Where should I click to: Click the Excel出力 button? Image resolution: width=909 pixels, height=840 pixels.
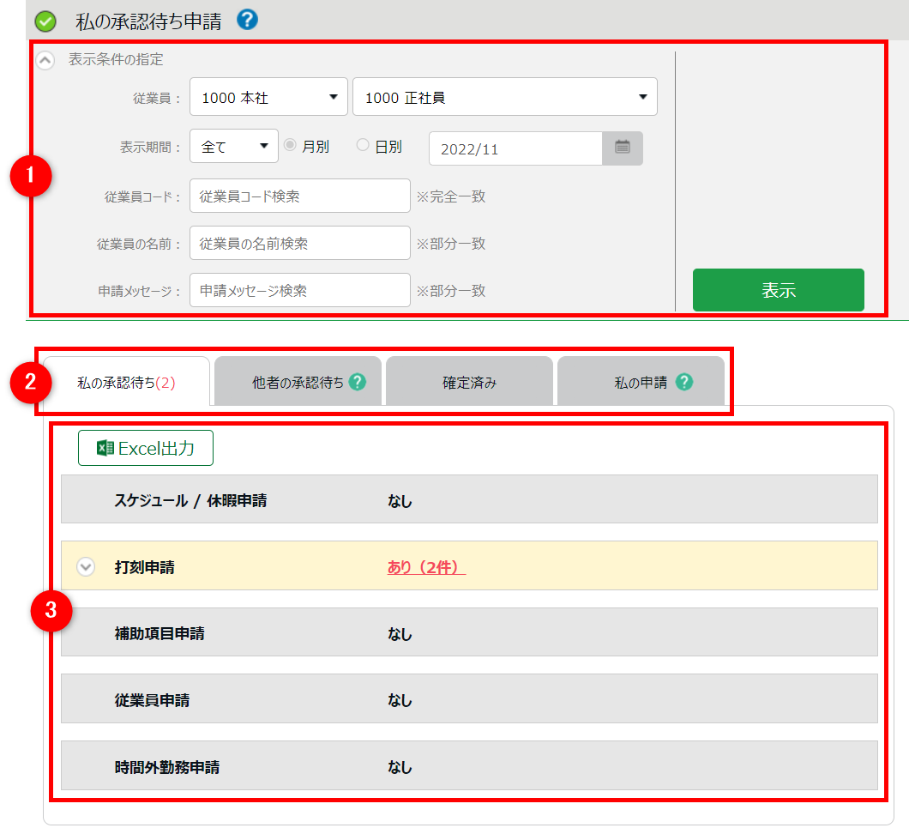pos(145,448)
